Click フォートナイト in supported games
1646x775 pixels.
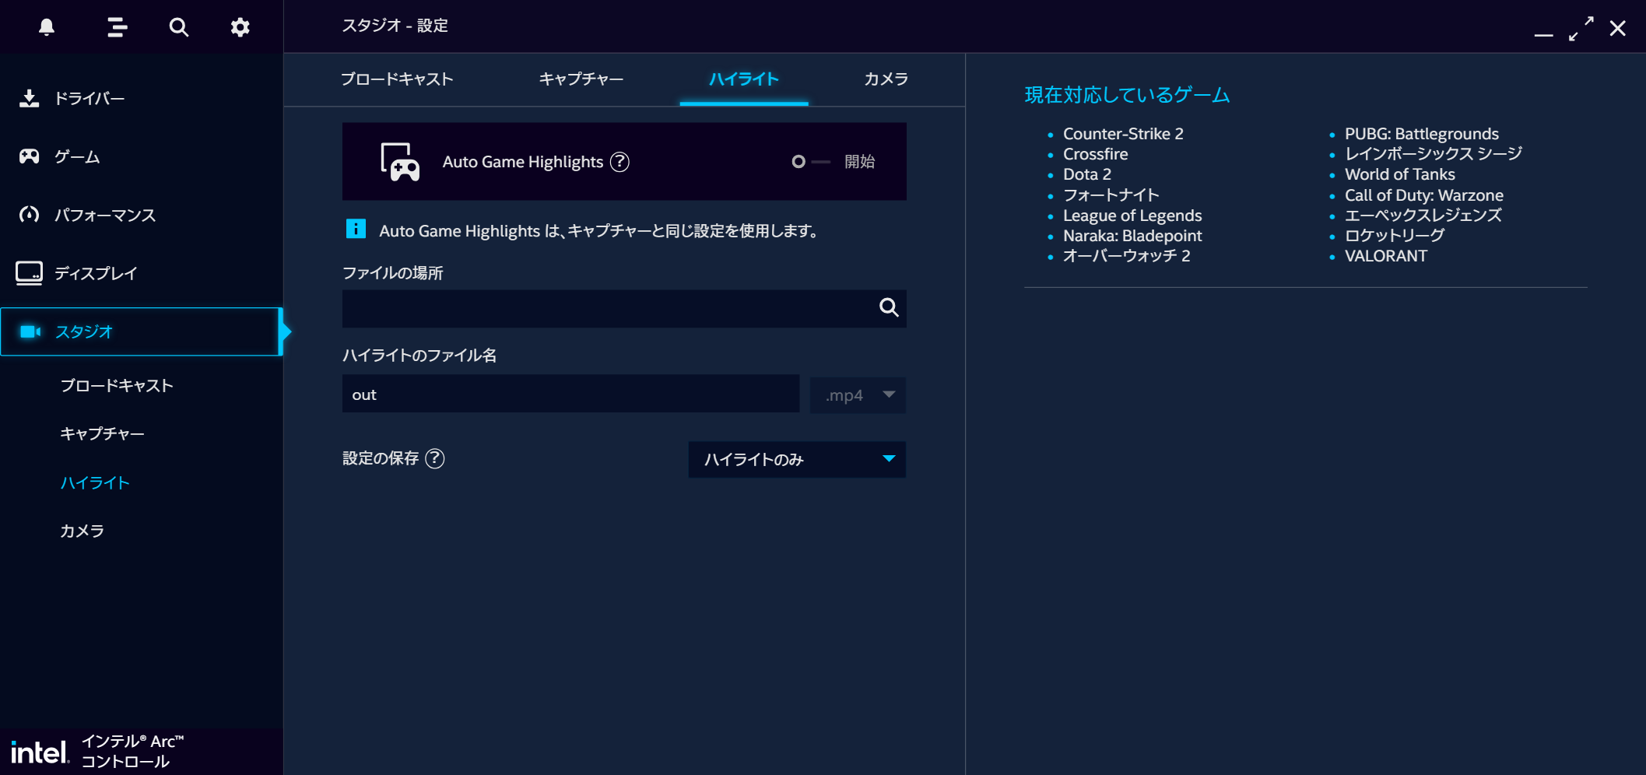pos(1111,195)
